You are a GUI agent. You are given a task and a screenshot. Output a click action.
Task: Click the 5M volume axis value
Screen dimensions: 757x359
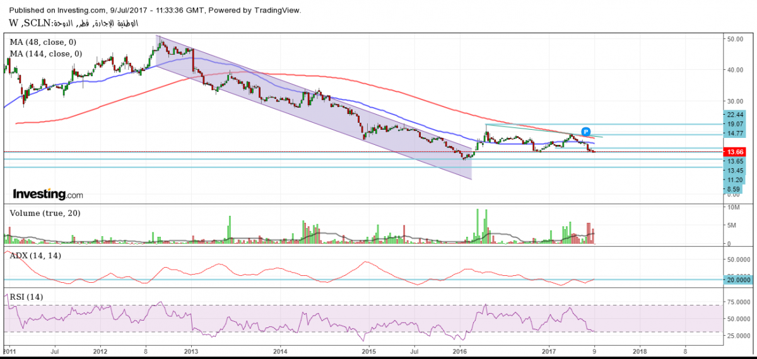point(732,225)
